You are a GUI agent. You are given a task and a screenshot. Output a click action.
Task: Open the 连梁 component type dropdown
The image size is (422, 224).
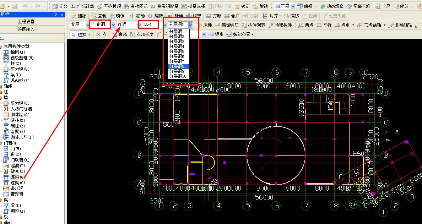coord(139,25)
